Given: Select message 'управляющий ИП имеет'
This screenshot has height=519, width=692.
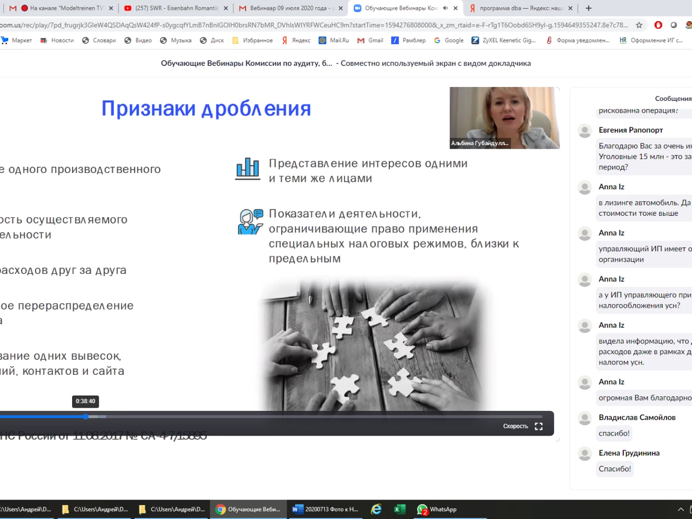Looking at the screenshot, I should click(645, 254).
